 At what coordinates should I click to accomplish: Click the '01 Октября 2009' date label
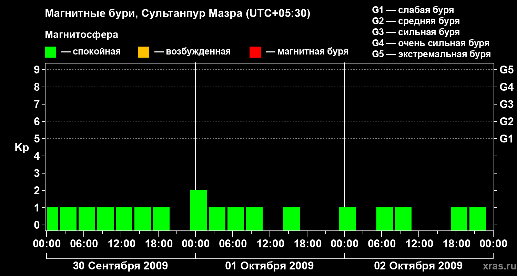pos(270,266)
